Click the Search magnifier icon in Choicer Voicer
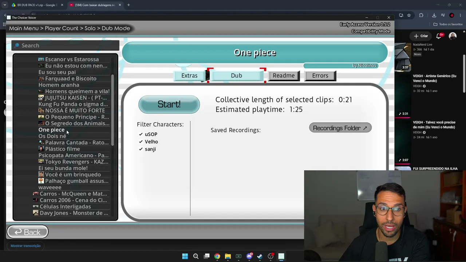 (x=17, y=45)
